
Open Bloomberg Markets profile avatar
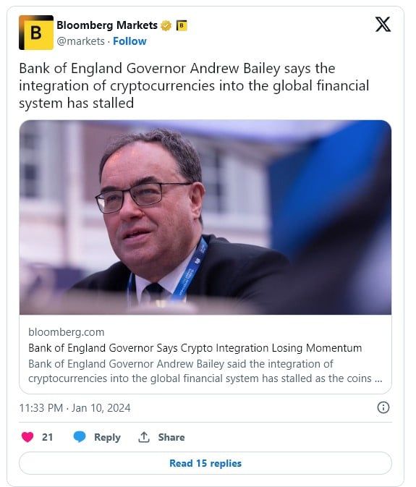(36, 33)
